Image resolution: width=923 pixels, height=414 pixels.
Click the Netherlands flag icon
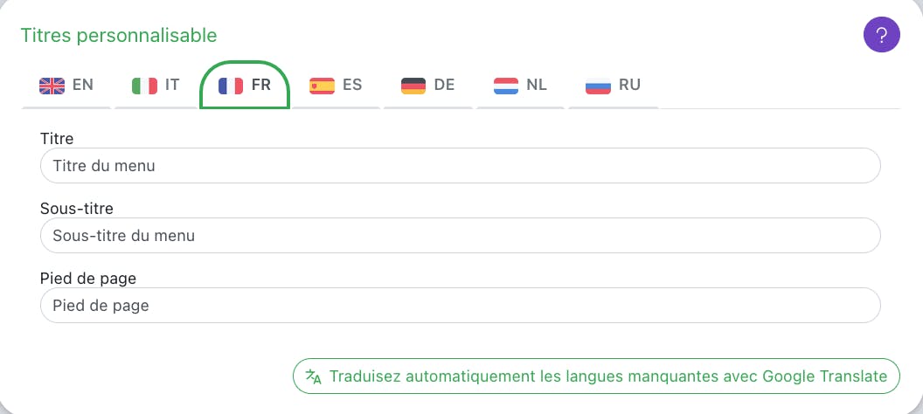506,86
